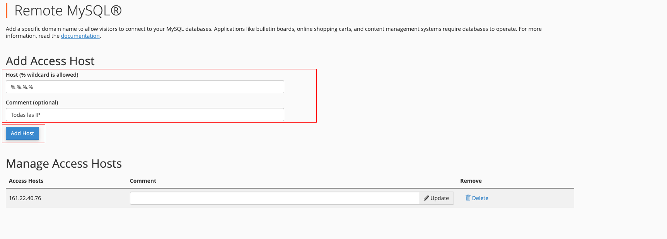Click the Add Host button
This screenshot has height=239, width=667.
click(22, 133)
